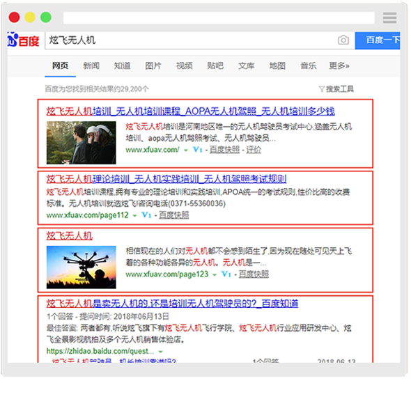411x397 pixels.
Task: Click the 搜索工具 filter
Action: (x=336, y=89)
